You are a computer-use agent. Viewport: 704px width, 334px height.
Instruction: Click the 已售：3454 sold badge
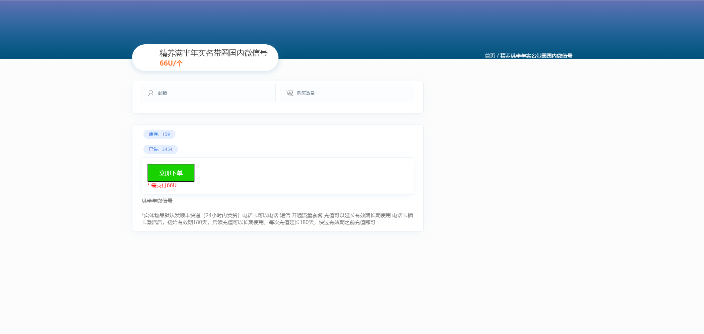click(x=161, y=149)
